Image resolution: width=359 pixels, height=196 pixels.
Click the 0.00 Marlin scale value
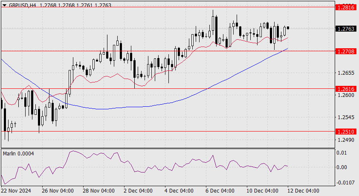point(342,167)
